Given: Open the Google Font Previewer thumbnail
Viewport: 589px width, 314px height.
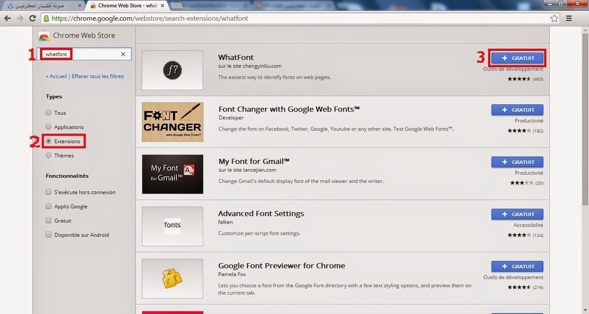Looking at the screenshot, I should (172, 279).
